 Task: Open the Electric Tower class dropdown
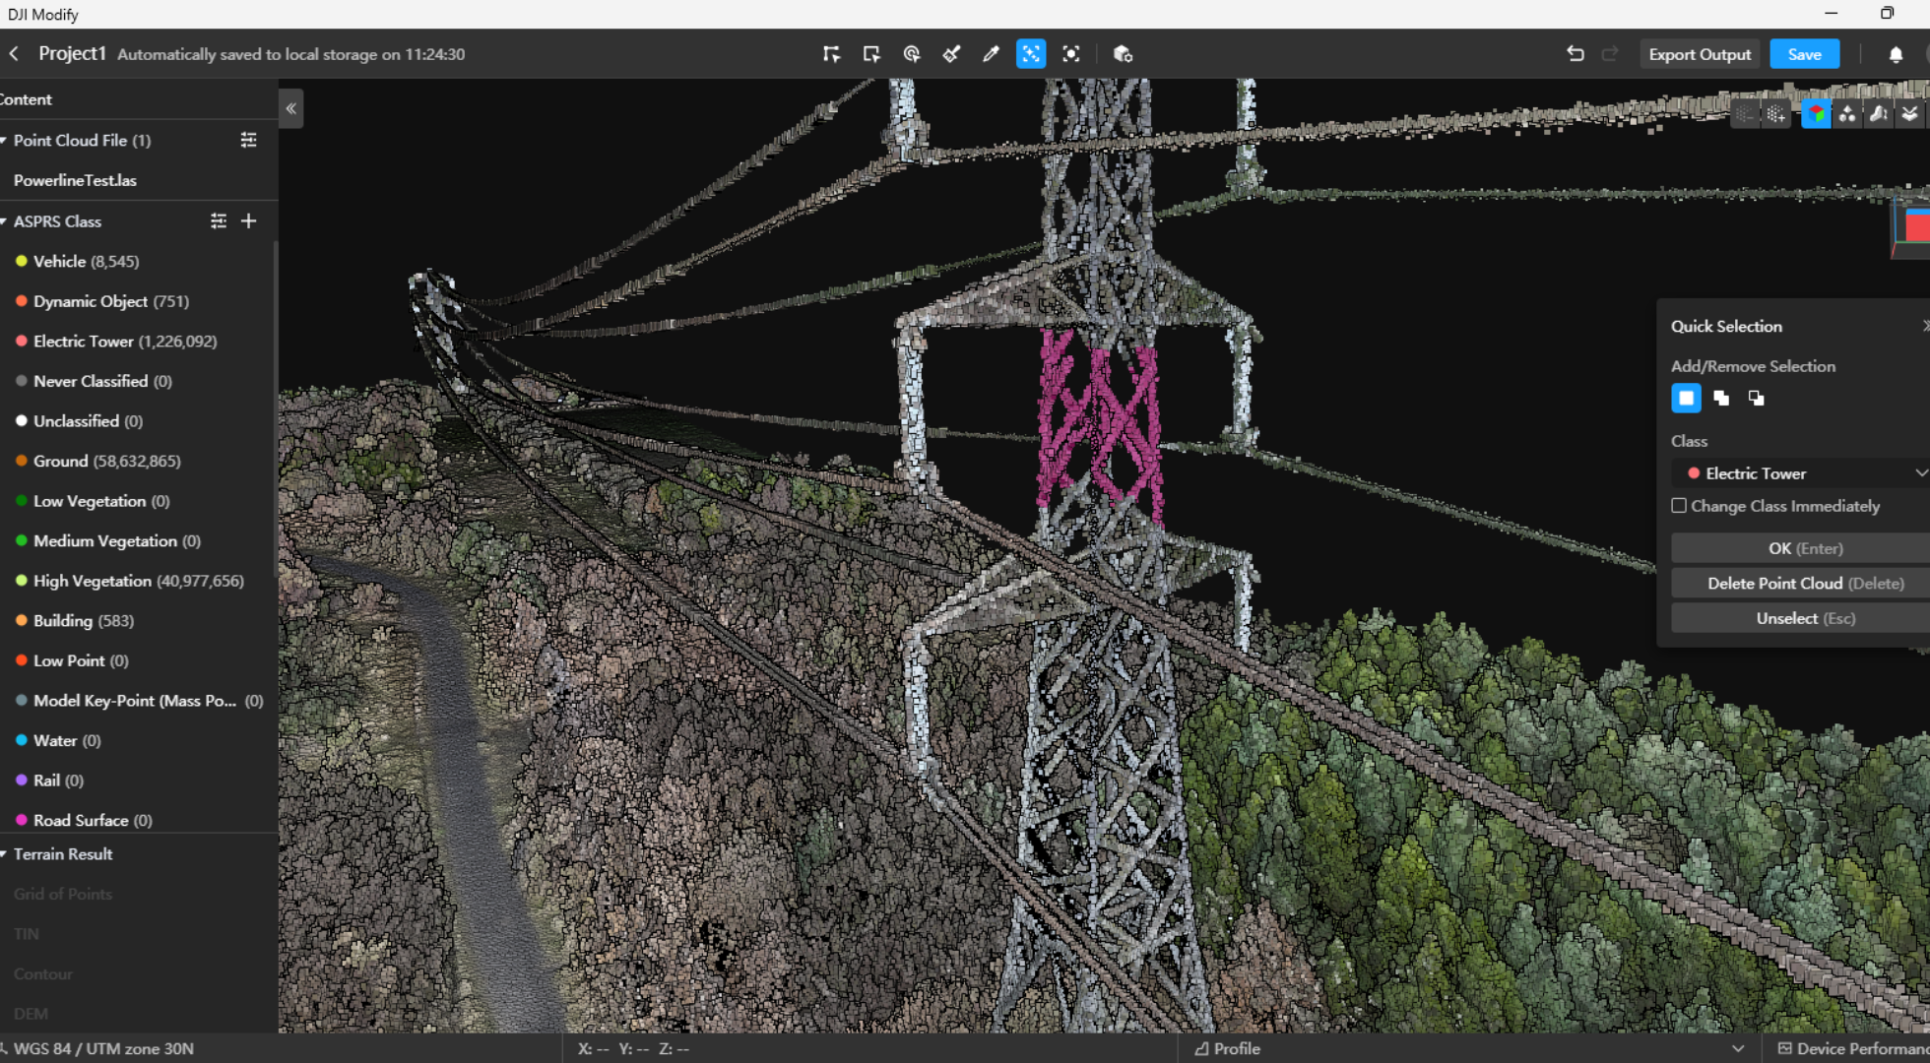1802,473
